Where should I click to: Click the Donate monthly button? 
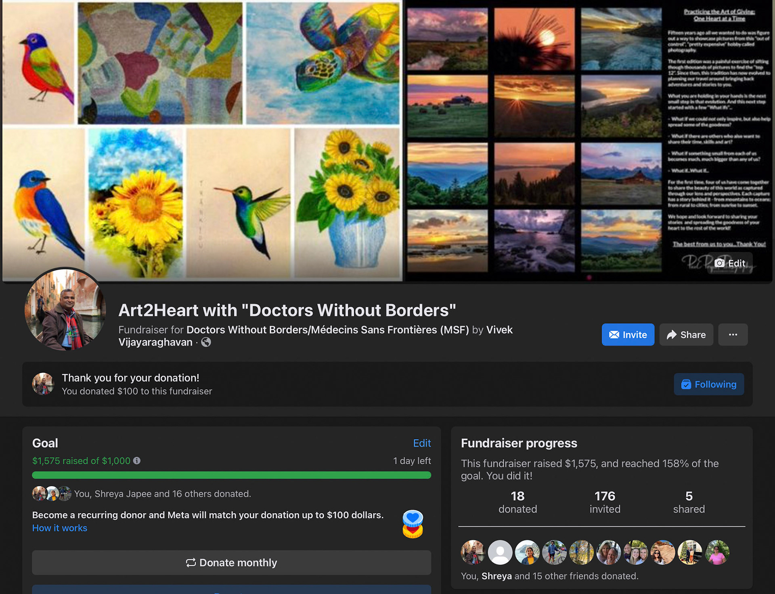[231, 563]
